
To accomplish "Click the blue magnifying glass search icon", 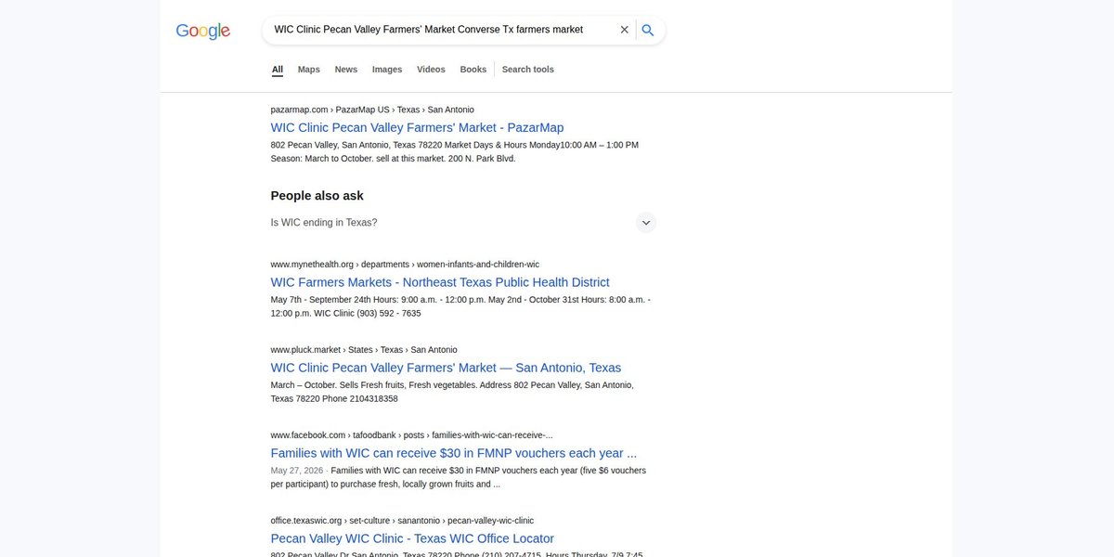I will pyautogui.click(x=648, y=30).
